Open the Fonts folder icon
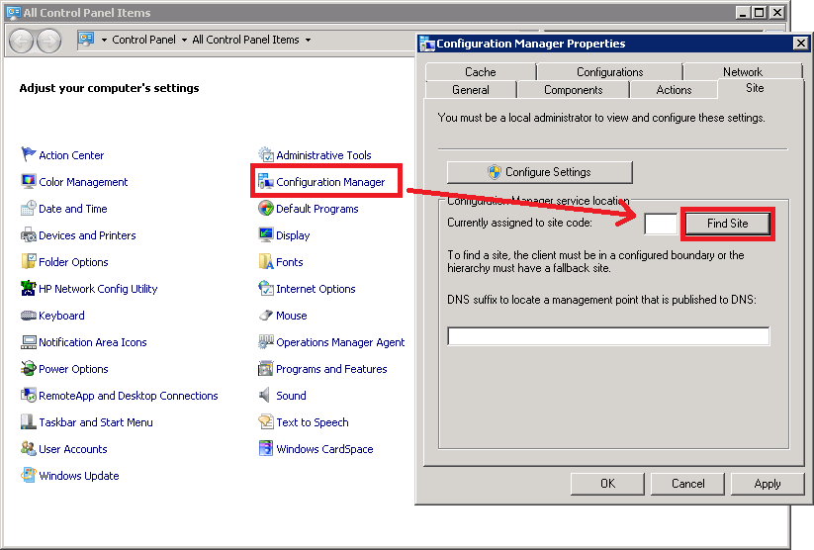The height and width of the screenshot is (550, 814). click(266, 261)
